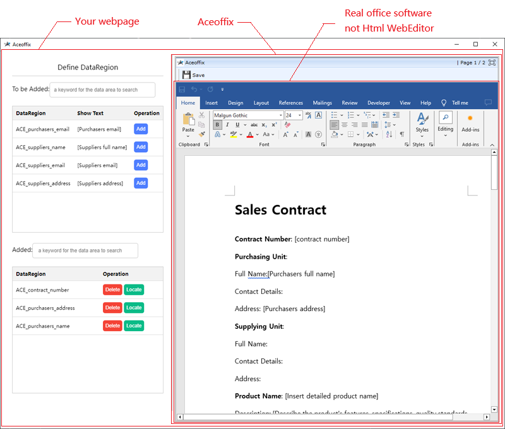Click the Styles gallery icon
Viewport: 505px width, 429px height.
pos(422,119)
